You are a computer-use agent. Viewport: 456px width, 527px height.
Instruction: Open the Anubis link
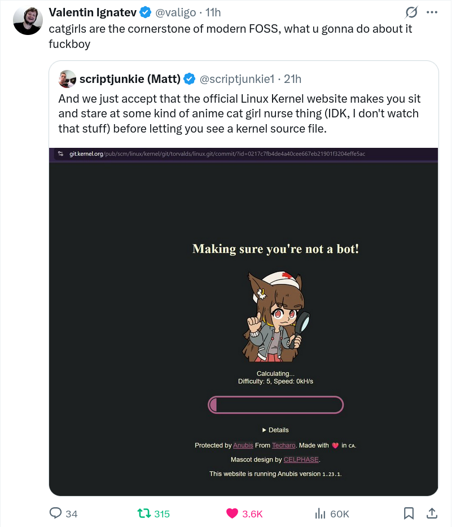[243, 445]
